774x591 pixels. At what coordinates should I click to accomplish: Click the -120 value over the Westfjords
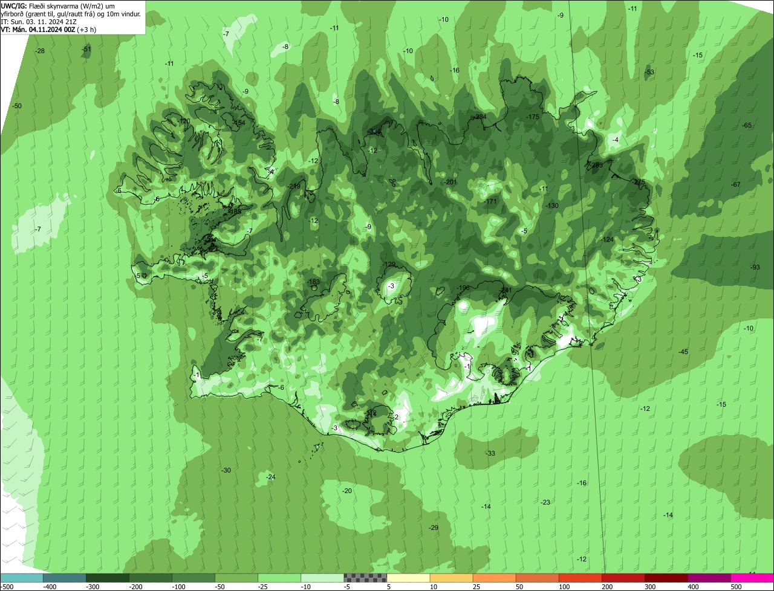[x=184, y=121]
